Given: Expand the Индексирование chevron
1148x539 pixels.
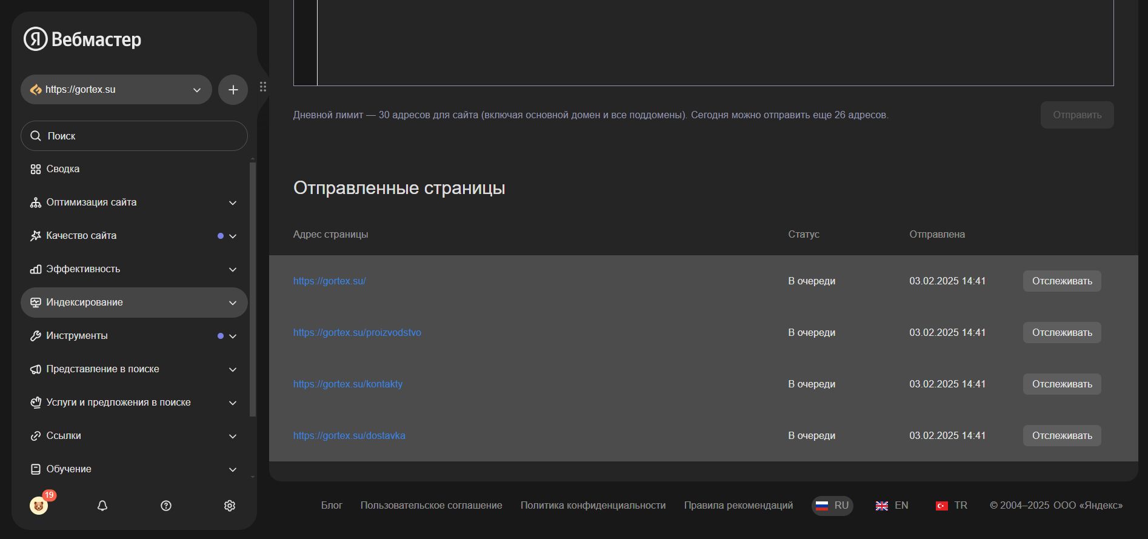Looking at the screenshot, I should pos(233,303).
